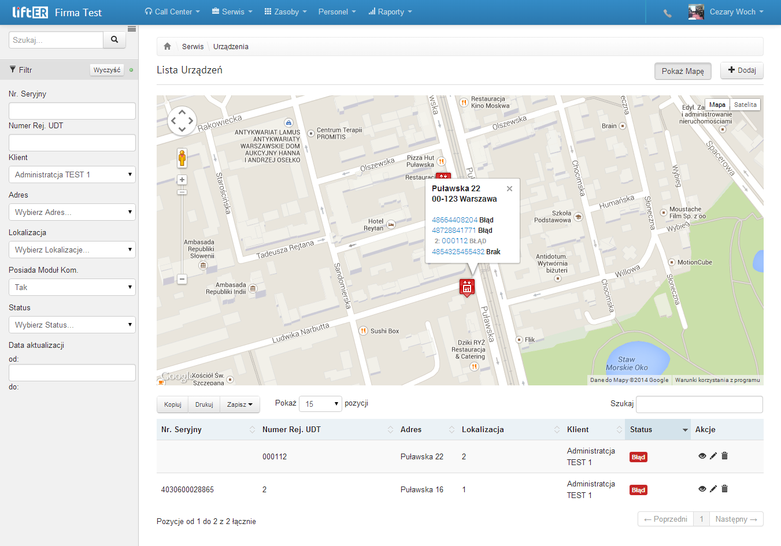Click the Dodaj button

pyautogui.click(x=742, y=70)
